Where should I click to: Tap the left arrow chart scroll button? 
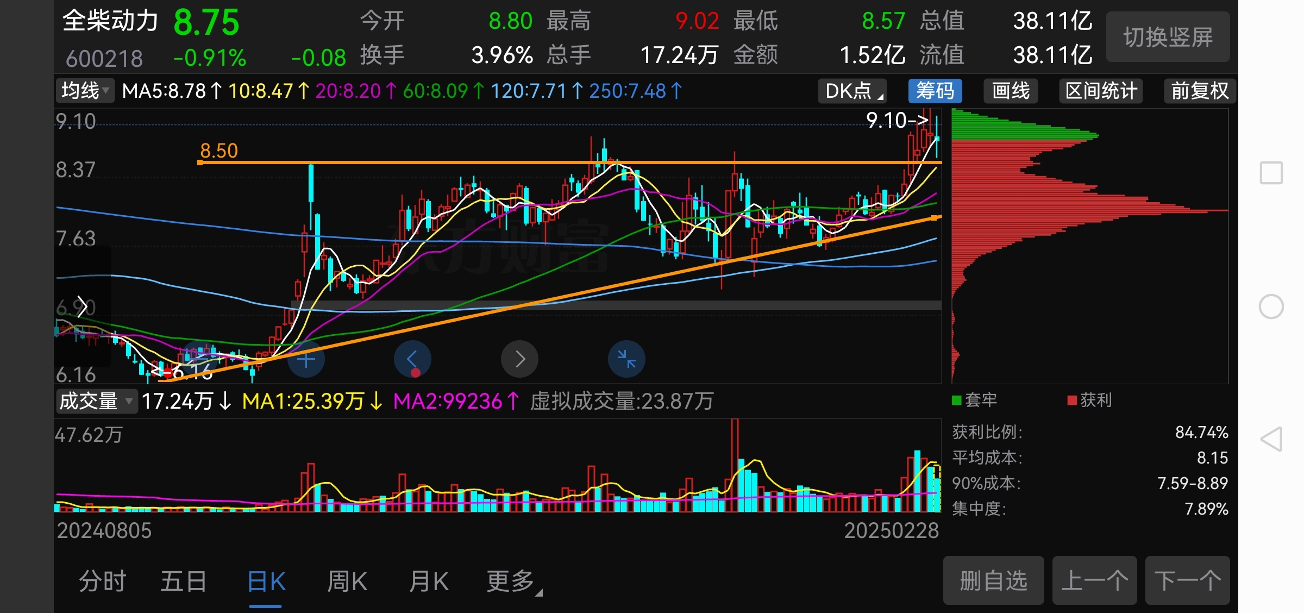coord(412,359)
